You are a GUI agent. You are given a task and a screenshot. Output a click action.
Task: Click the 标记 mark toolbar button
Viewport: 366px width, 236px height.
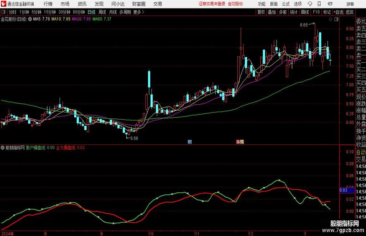click(x=327, y=12)
